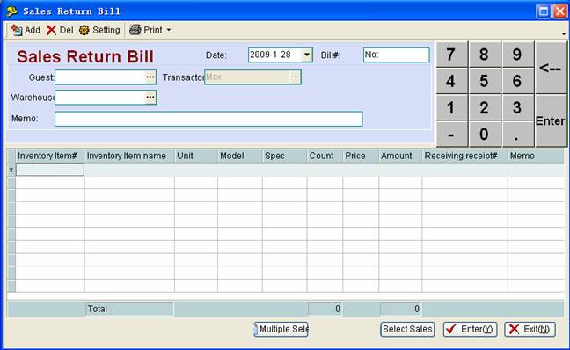Click the Warehouse input field
Viewport: 570px width, 350px height.
100,98
